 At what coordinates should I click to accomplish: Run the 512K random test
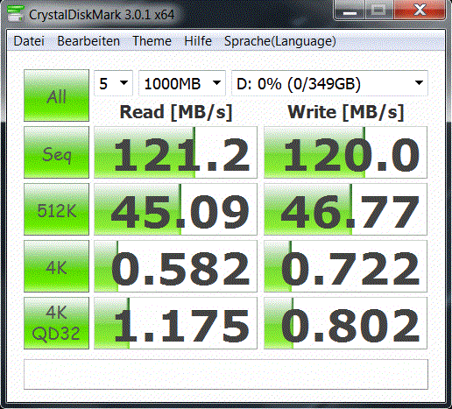[x=56, y=209]
